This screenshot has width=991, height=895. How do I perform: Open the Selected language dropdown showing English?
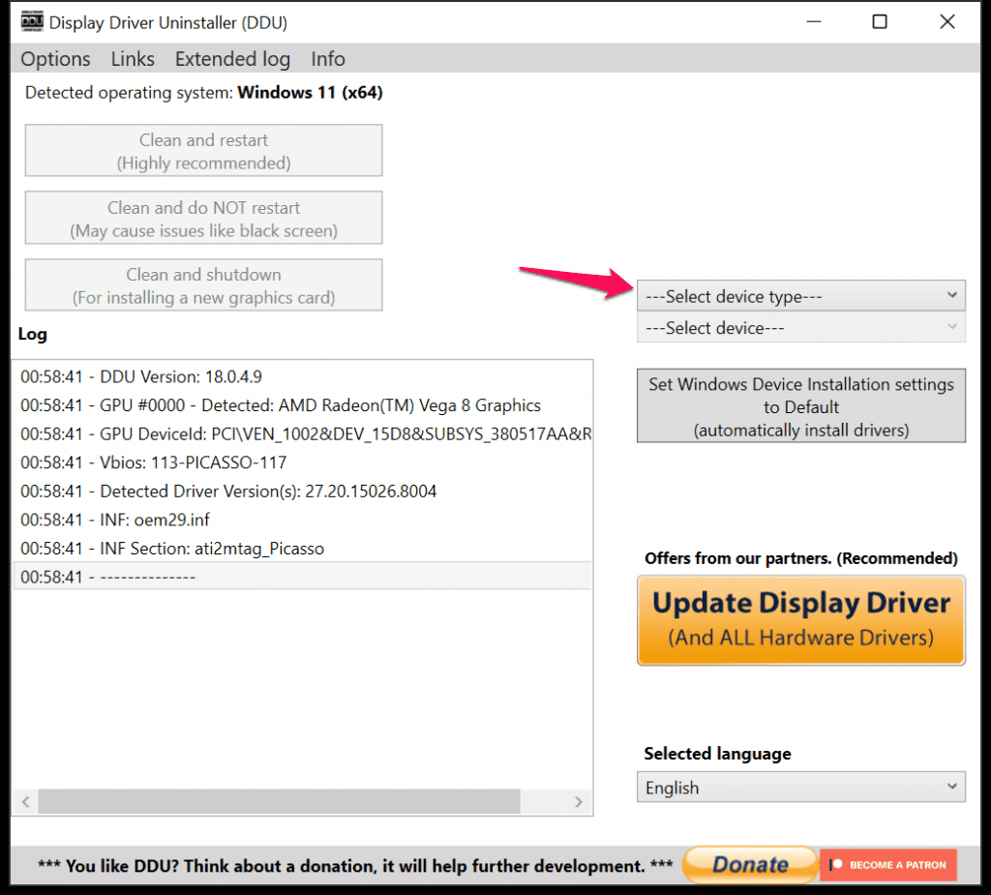tap(800, 787)
